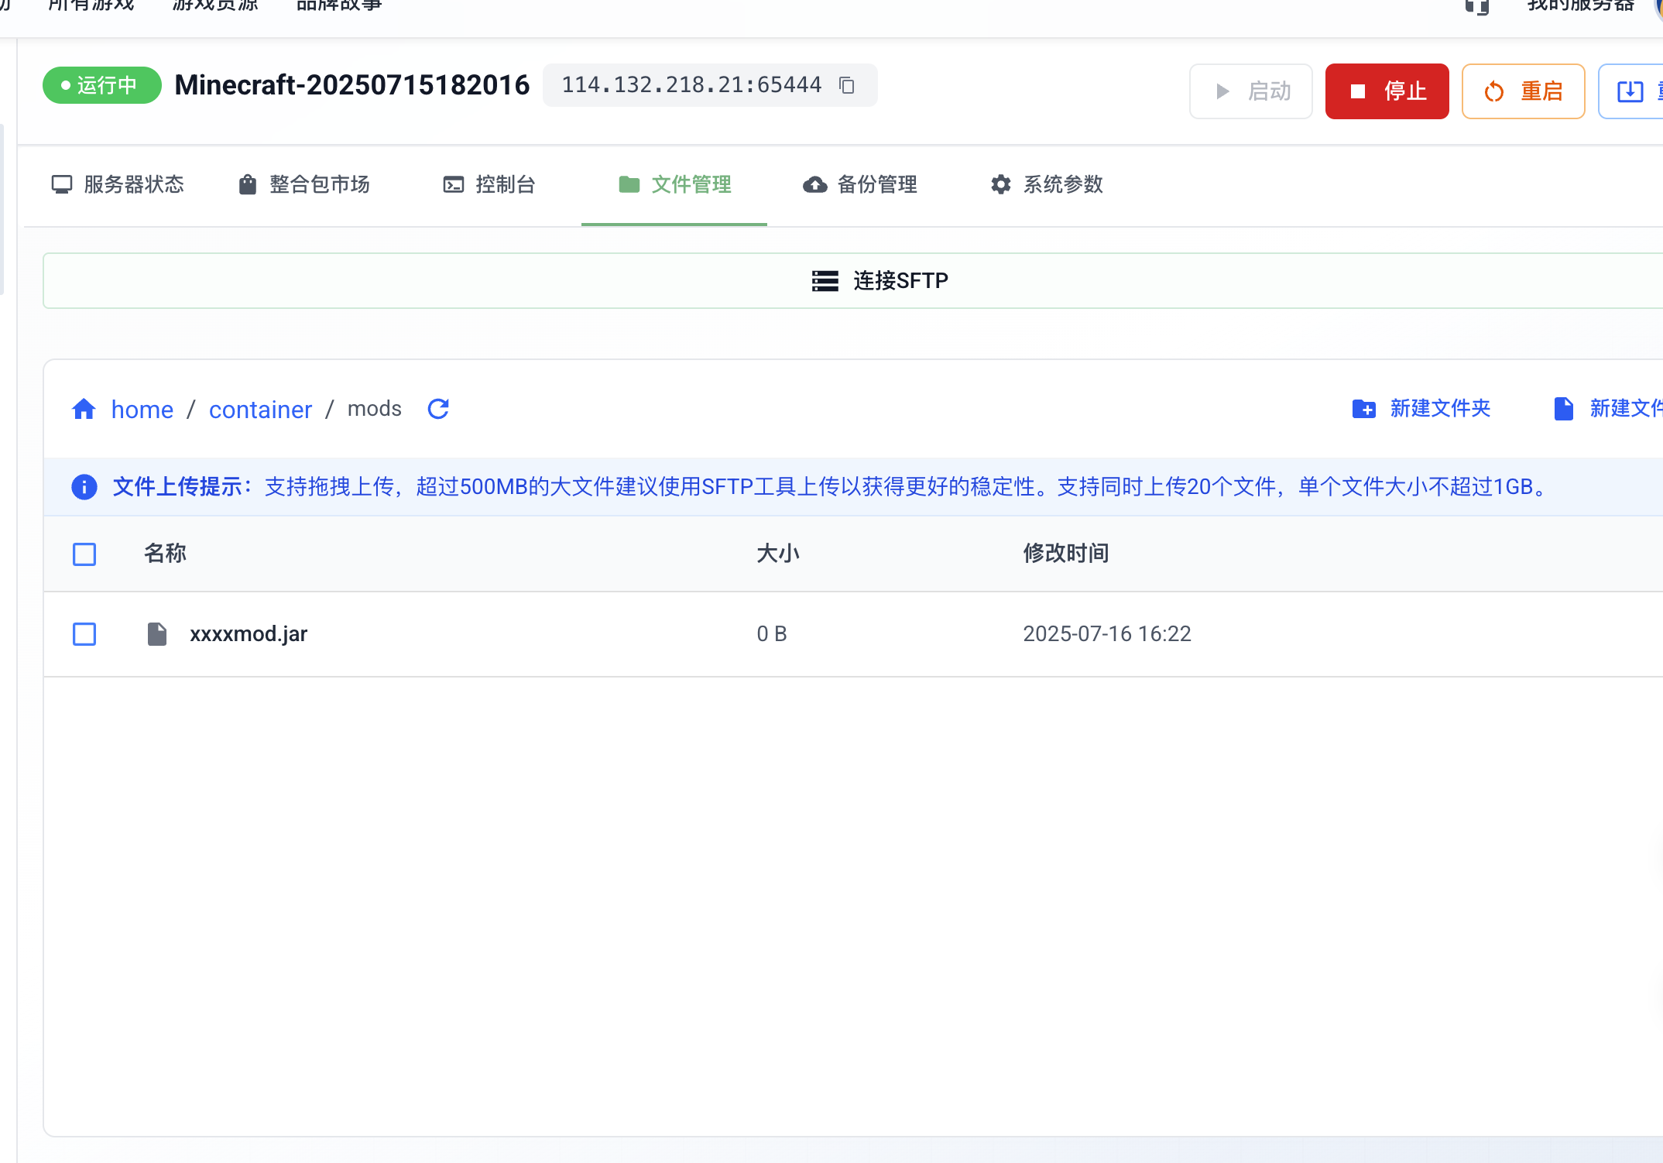The image size is (1663, 1163).
Task: Tick the select-all checkbox in the table header
Action: [84, 554]
